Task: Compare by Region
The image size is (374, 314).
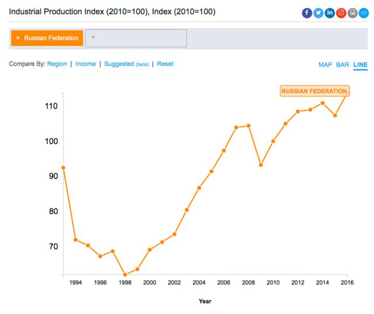Action: coord(57,64)
